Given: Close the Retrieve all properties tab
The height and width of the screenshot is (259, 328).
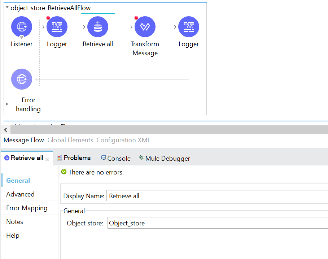Looking at the screenshot, I should (47, 159).
